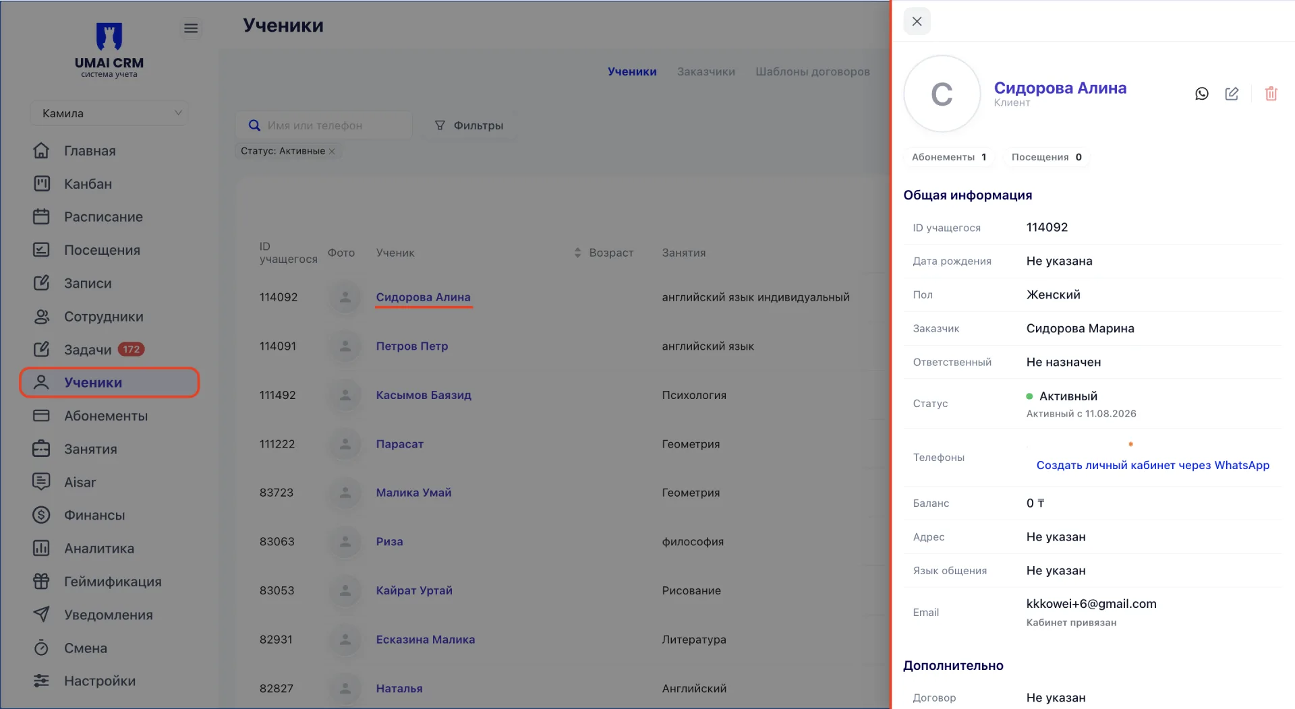Click Создать личный кабинет через WhatsApp link
1295x709 pixels.
click(x=1153, y=465)
